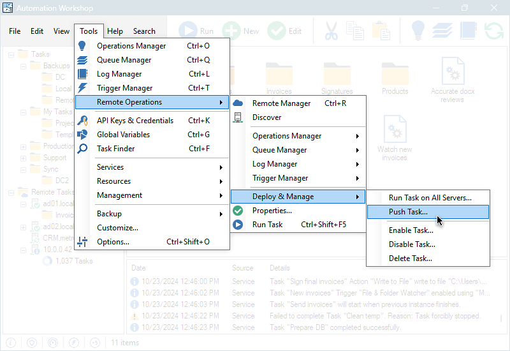The width and height of the screenshot is (510, 351).
Task: Open the Products folder
Action: (x=395, y=78)
